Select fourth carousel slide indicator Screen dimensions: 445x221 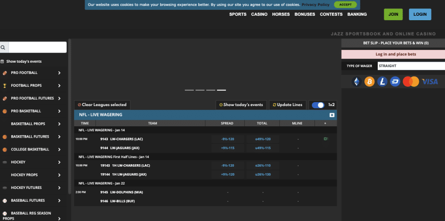tap(222, 90)
